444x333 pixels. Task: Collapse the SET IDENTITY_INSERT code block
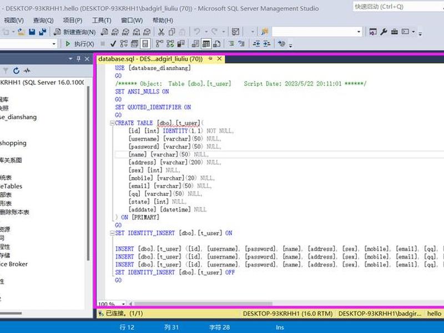(x=112, y=233)
